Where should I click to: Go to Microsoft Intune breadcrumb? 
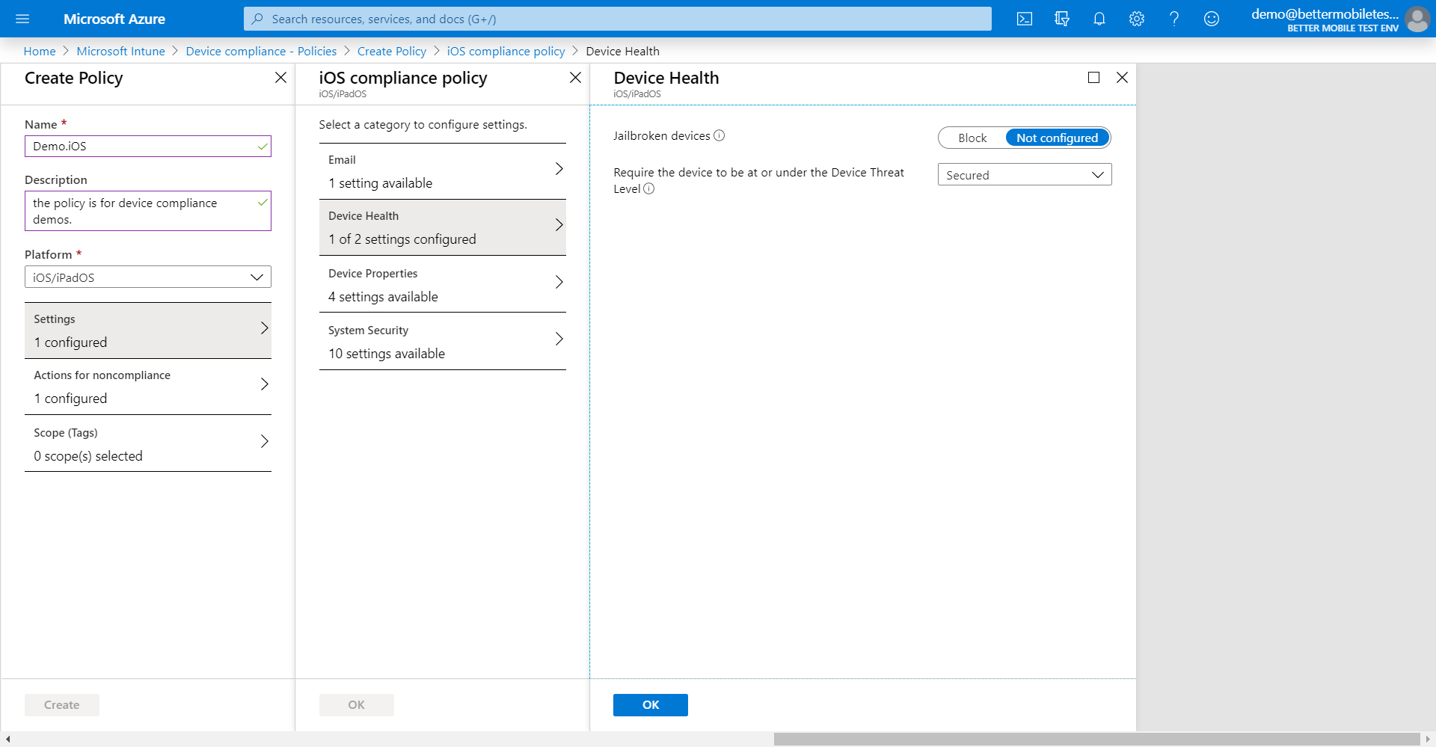tap(120, 51)
